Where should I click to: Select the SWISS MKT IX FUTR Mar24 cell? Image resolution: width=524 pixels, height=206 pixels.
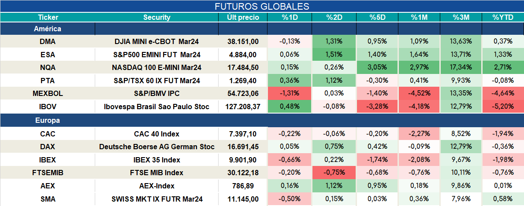[157, 199]
